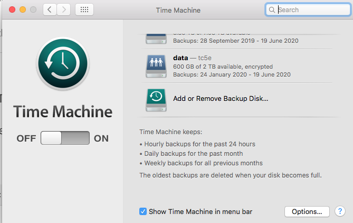Go back using the left chevron
Image resolution: width=353 pixels, height=223 pixels.
[50, 10]
